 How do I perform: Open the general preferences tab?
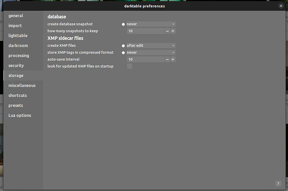coord(23,16)
